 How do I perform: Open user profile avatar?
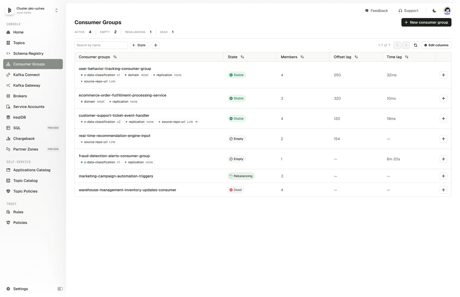click(447, 11)
